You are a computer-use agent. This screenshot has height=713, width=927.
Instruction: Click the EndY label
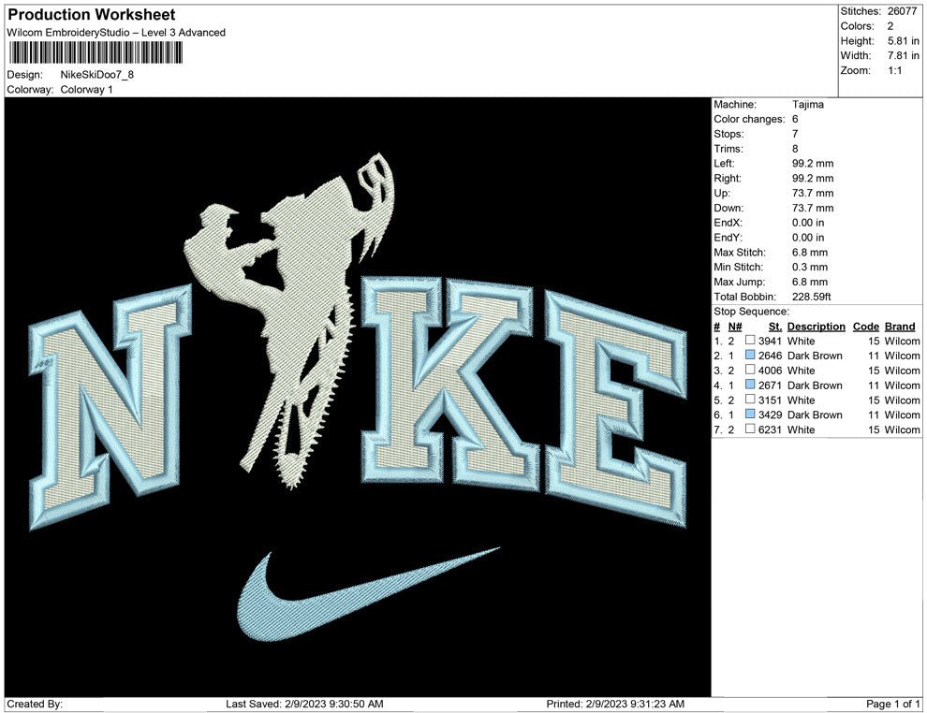728,238
